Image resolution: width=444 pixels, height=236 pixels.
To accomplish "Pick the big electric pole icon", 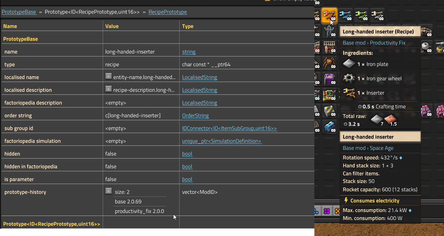I will coord(329,32).
